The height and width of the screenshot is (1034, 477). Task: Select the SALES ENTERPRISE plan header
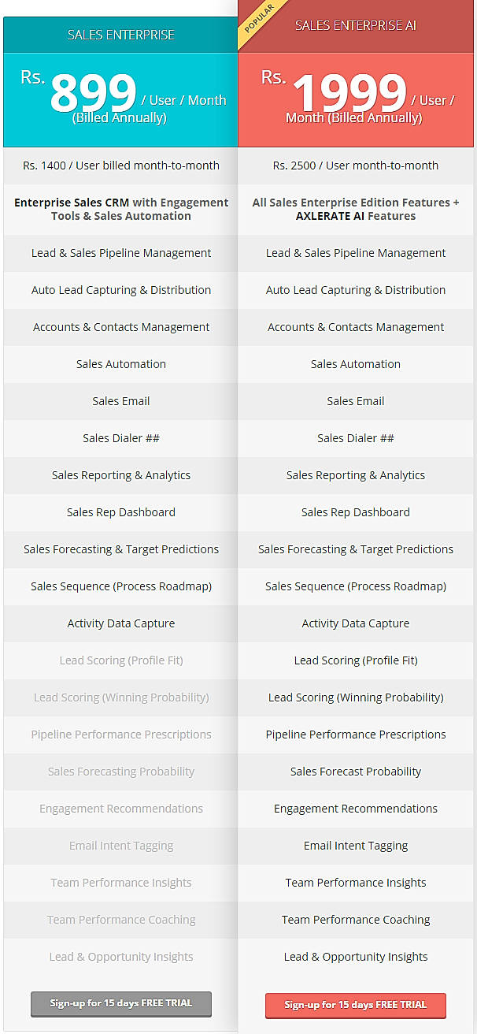coord(120,35)
